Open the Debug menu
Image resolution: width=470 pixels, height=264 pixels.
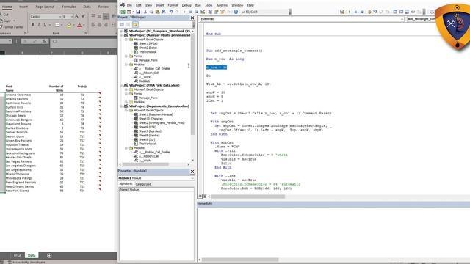[187, 5]
